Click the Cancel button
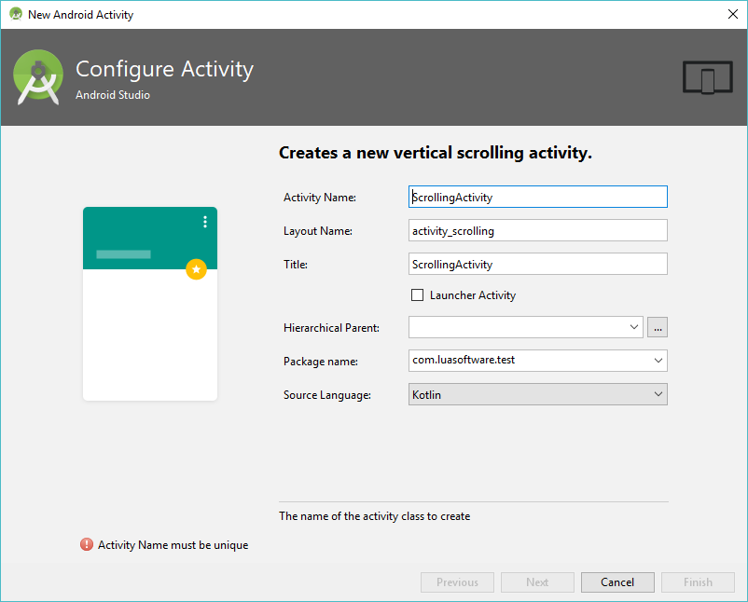Image resolution: width=748 pixels, height=602 pixels. click(x=617, y=581)
